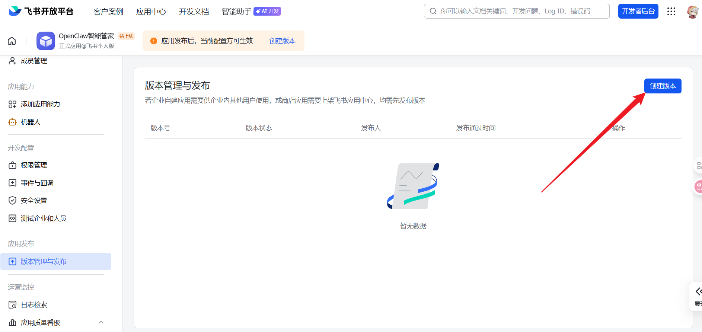Click the floating grid widget at right edge
702x332 pixels.
(698, 165)
